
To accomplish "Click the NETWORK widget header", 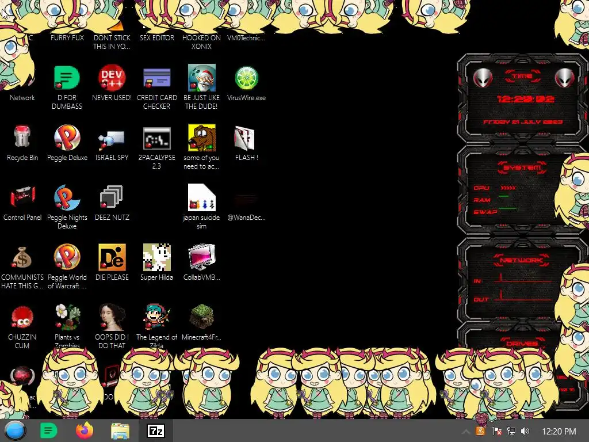I will [521, 260].
